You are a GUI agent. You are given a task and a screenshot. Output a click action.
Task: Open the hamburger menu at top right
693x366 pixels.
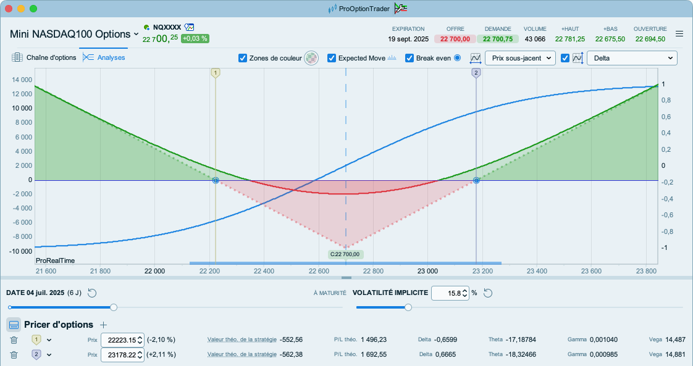[x=679, y=34]
